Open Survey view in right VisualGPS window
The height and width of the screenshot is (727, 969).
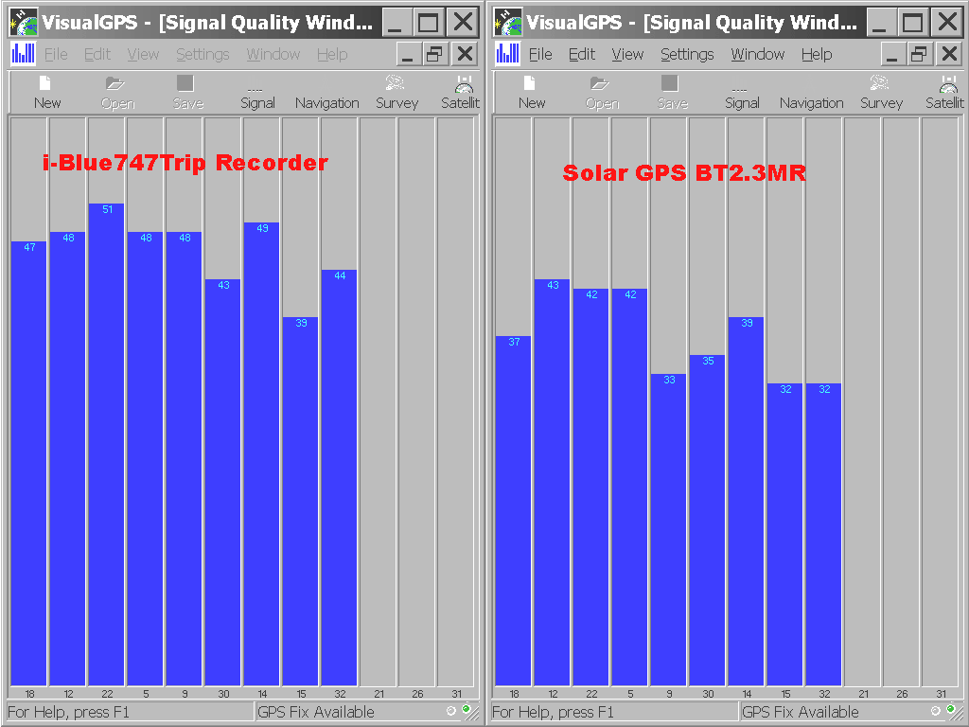point(881,92)
